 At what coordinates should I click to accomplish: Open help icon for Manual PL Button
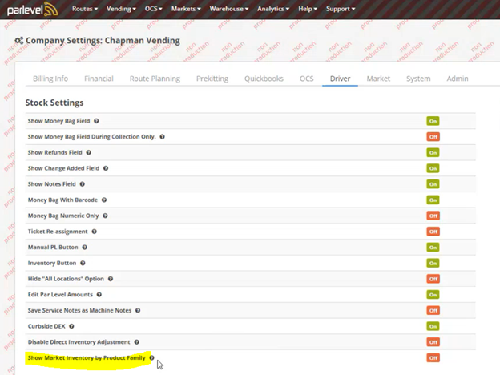click(84, 248)
